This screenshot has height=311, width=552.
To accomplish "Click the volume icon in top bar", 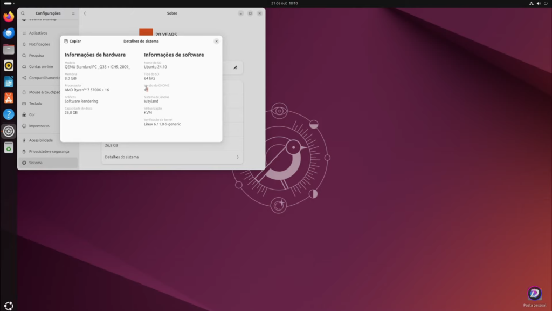I will tap(539, 4).
